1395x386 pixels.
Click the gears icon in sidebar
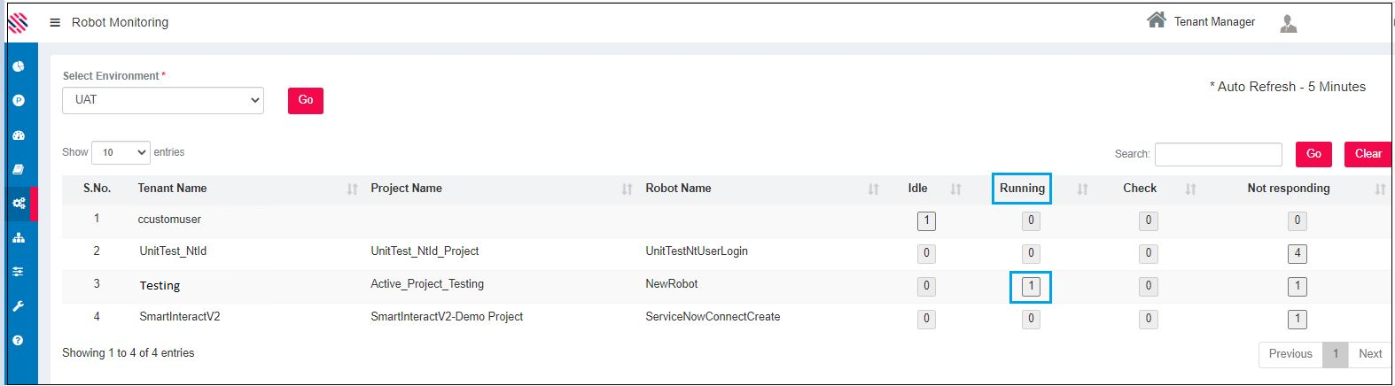(19, 204)
